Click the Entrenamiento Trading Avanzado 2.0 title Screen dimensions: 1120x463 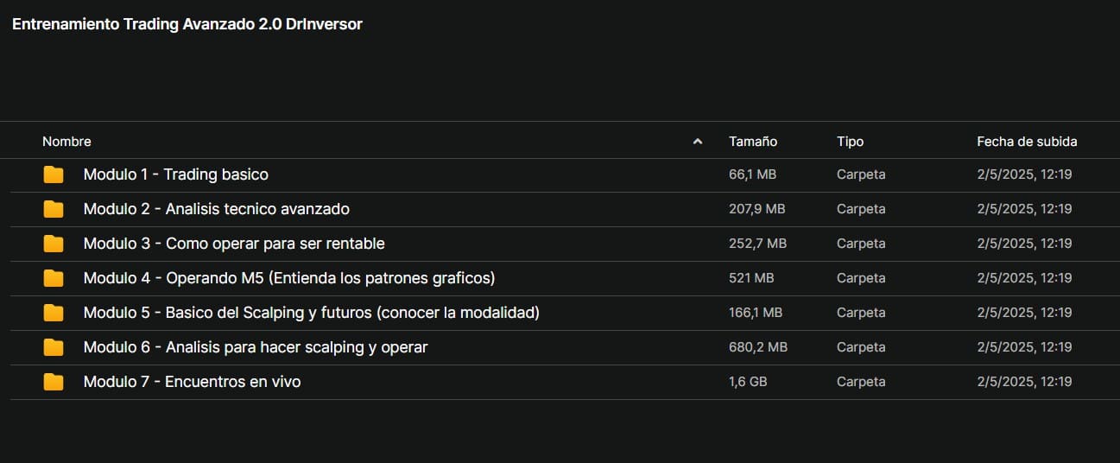point(187,24)
